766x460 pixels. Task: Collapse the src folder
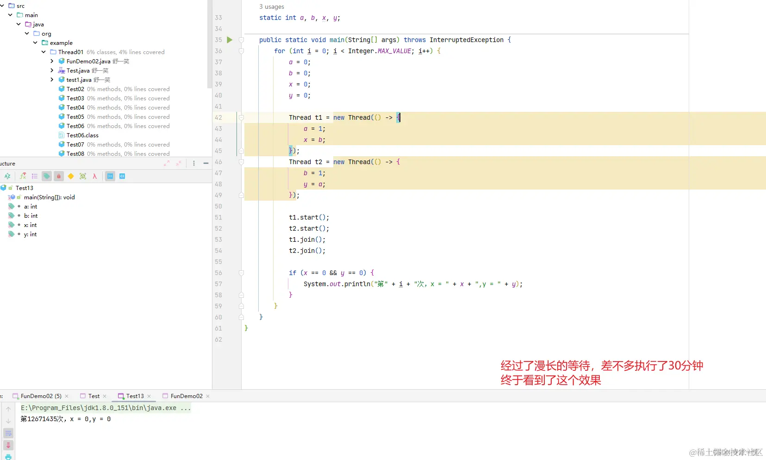(x=2, y=6)
